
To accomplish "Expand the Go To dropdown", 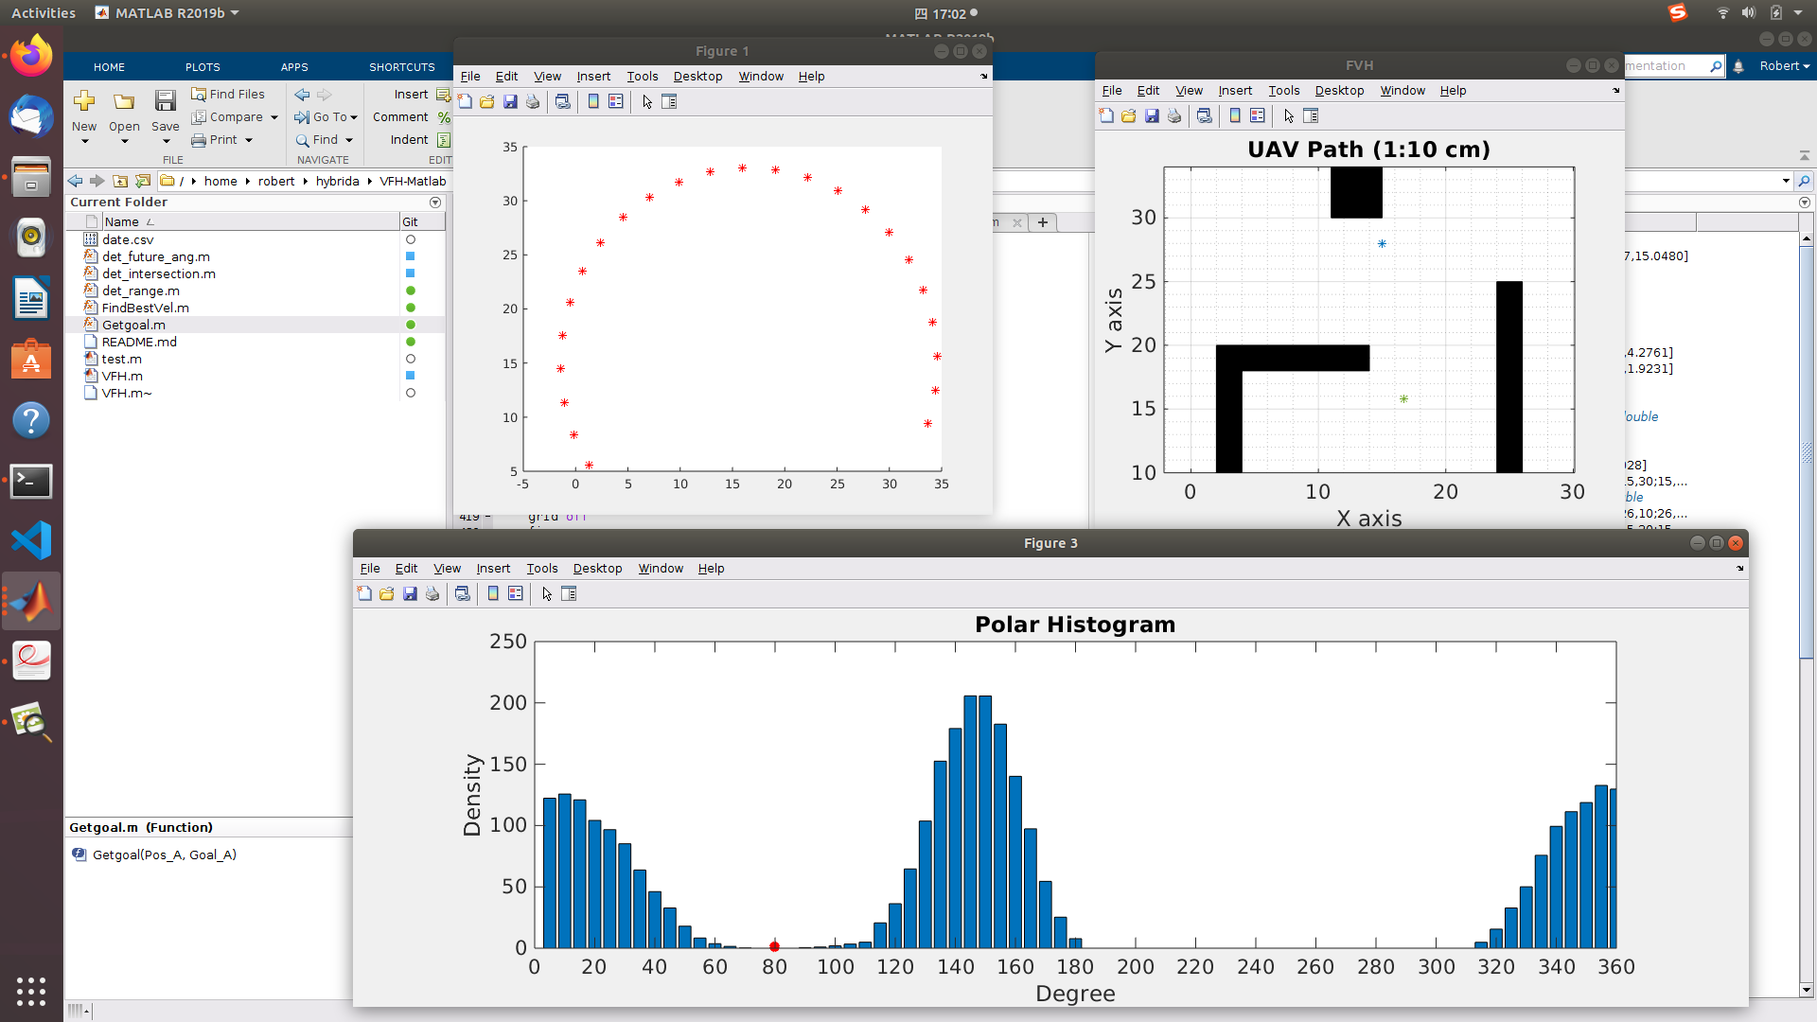I will [x=354, y=118].
